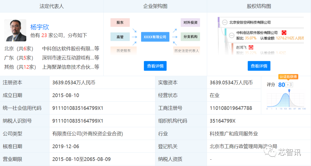Click registration number 110108019647788
Viewport: 311px width, 166px height.
point(231,108)
